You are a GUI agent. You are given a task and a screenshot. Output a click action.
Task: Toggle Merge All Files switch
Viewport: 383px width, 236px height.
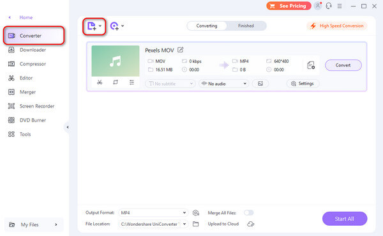[249, 213]
